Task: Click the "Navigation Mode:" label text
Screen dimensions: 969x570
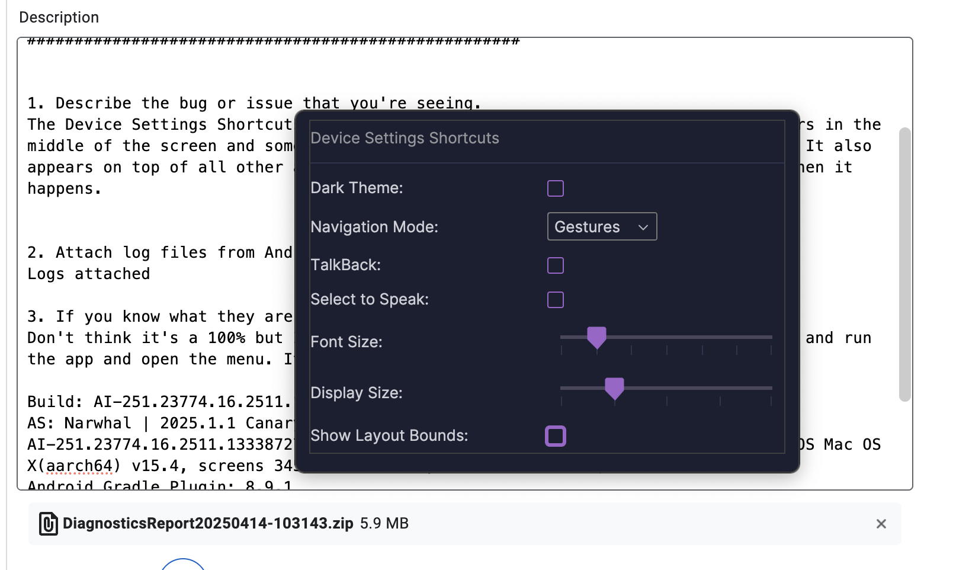Action: point(374,227)
